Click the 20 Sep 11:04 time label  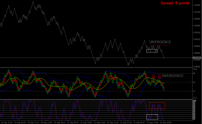coord(46,122)
